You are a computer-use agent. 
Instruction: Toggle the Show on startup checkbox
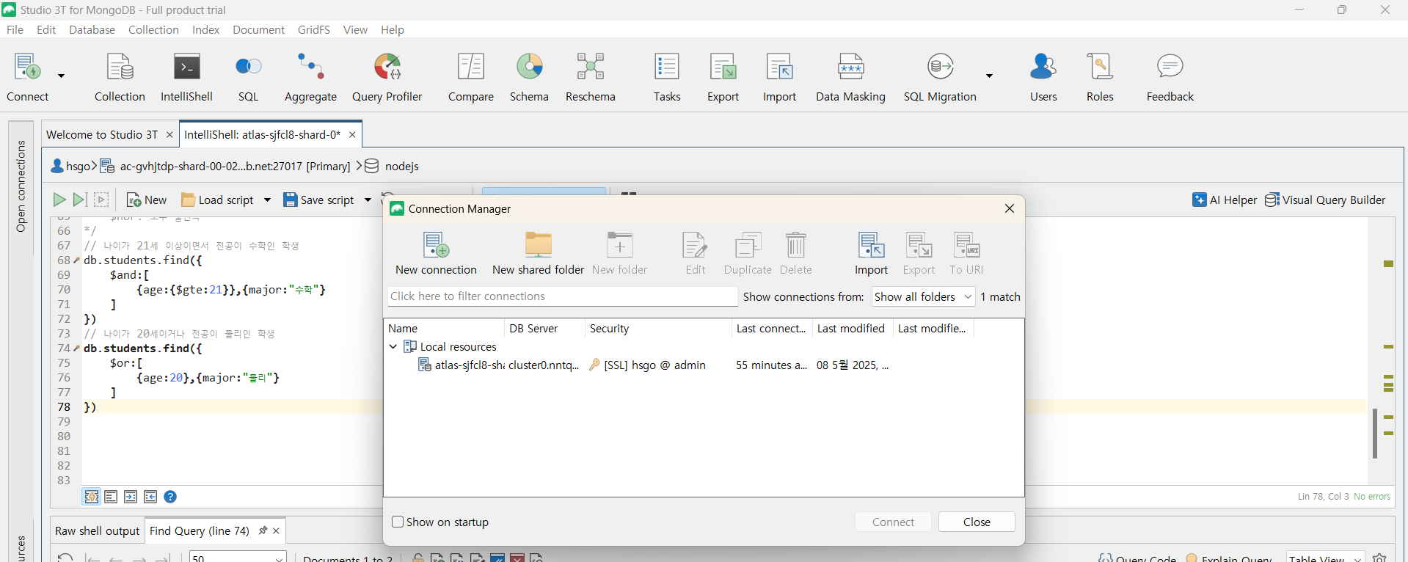[x=398, y=522]
